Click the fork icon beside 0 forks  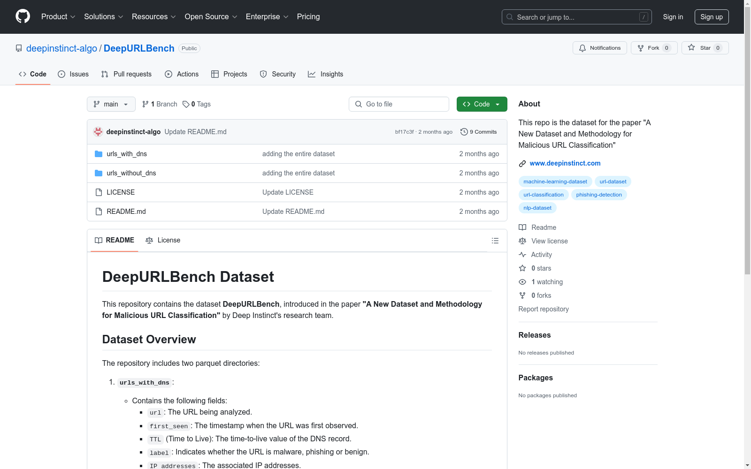click(x=522, y=295)
